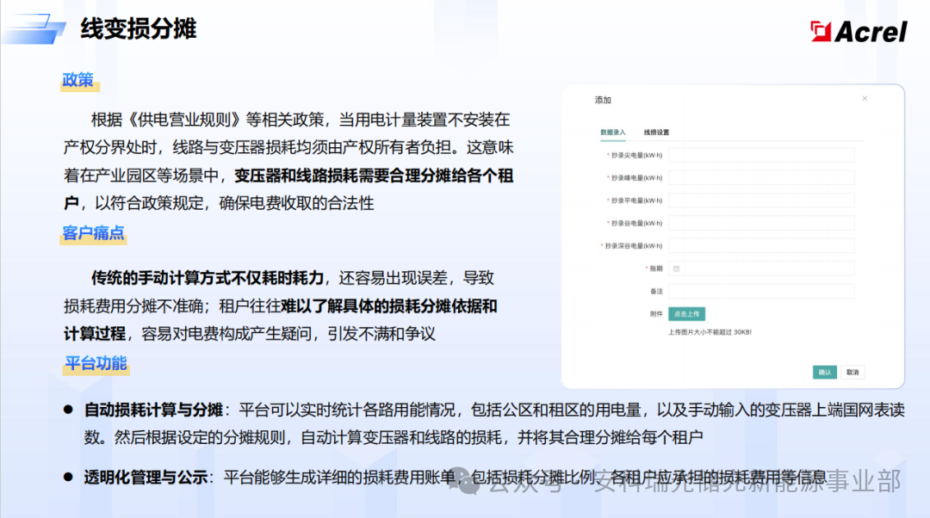Click the 政策 section heading
This screenshot has height=518, width=930.
78,80
